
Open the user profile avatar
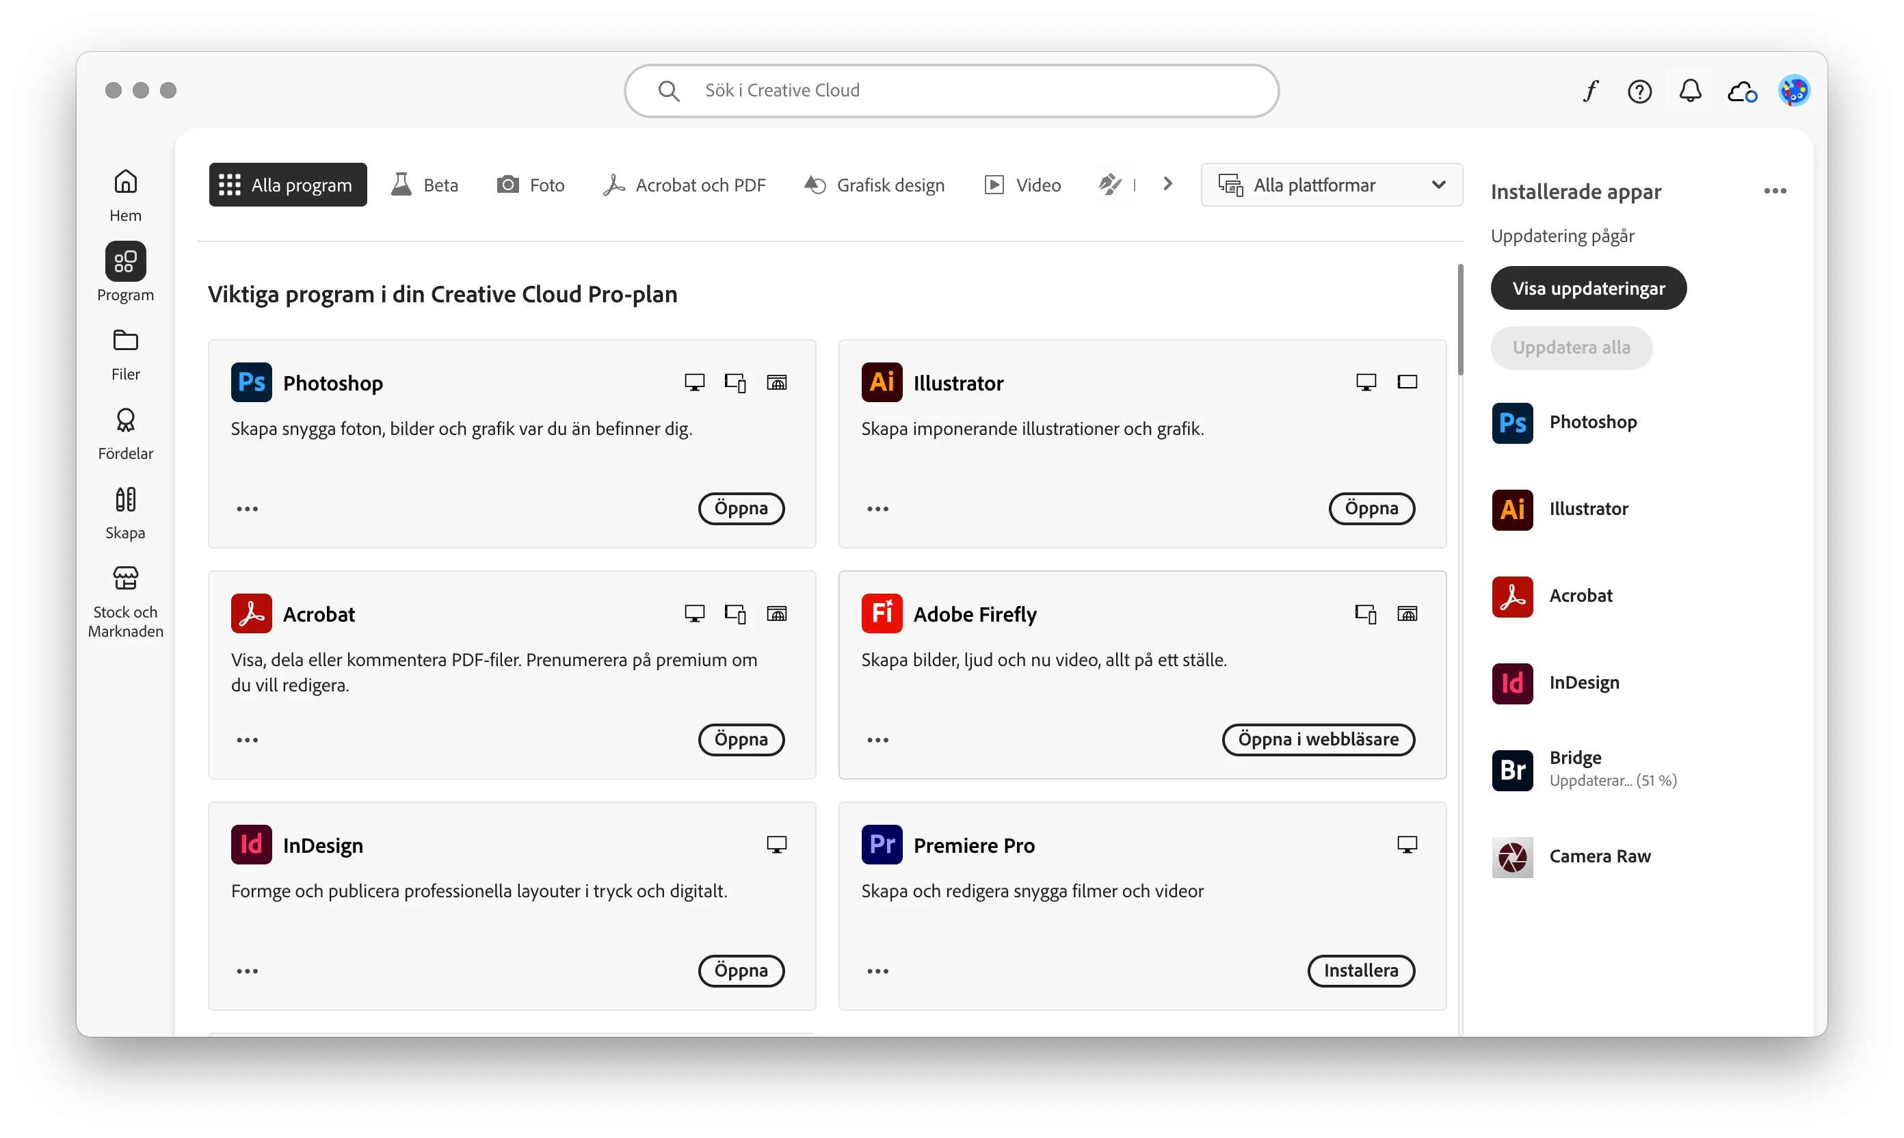[1795, 91]
